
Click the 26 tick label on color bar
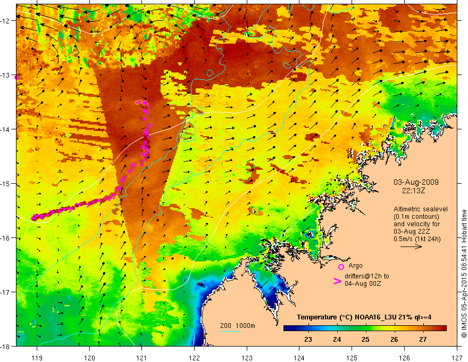pos(394,339)
